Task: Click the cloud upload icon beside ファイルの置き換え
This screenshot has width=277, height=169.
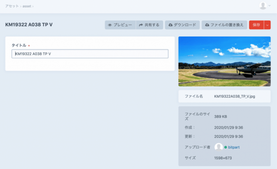Action: [x=207, y=25]
